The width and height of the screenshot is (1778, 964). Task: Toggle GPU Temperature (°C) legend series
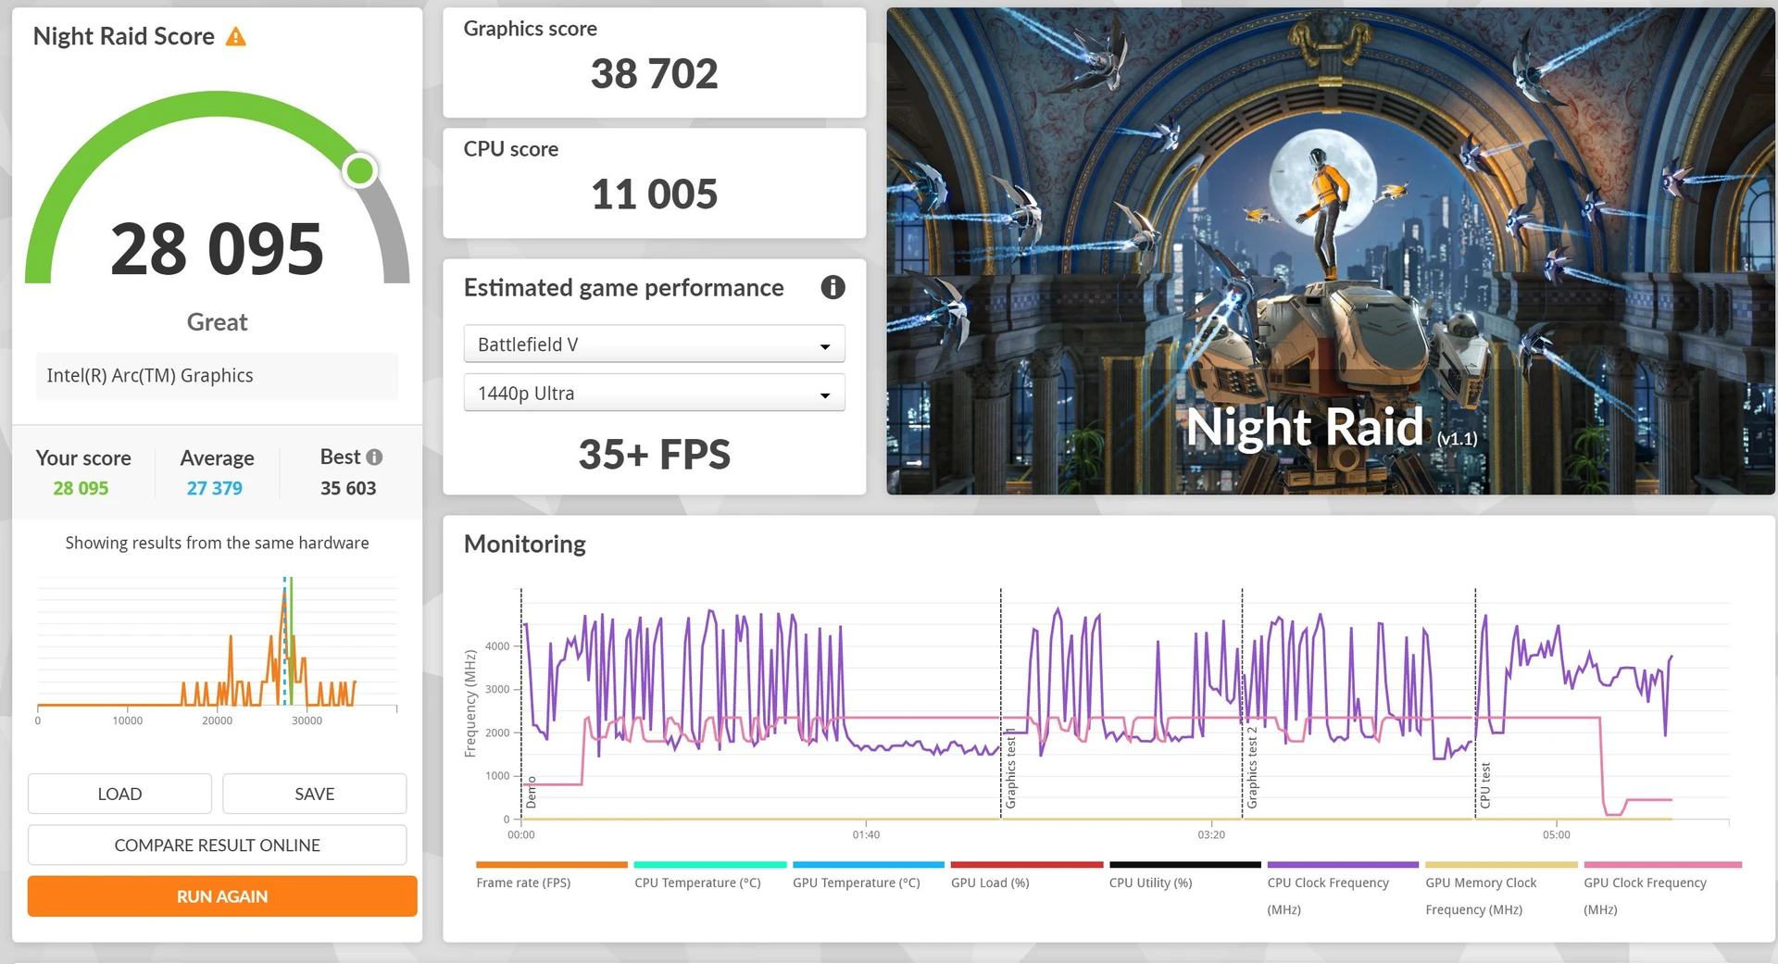(868, 876)
